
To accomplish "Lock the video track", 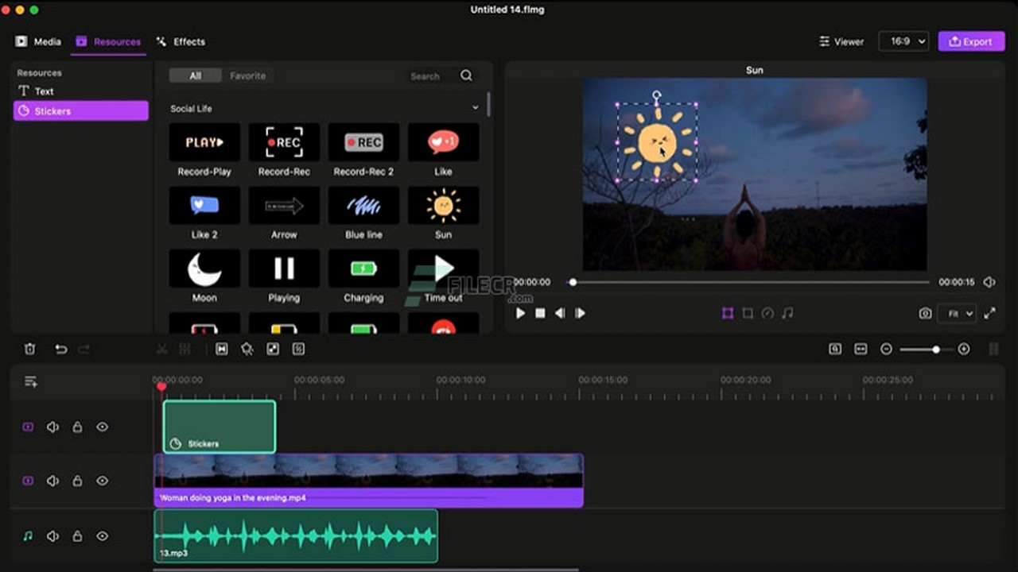I will 77,481.
